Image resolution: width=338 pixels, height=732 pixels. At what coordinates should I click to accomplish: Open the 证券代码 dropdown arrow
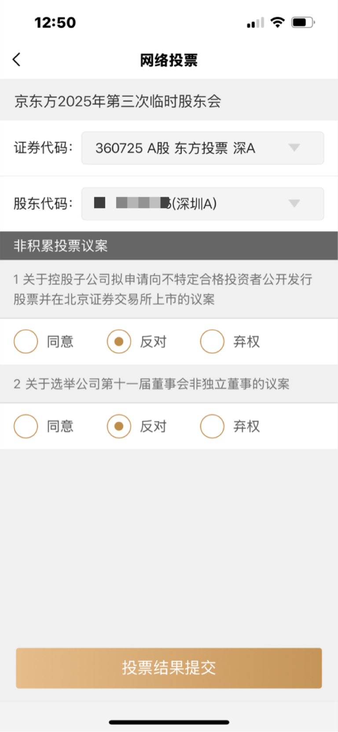294,147
